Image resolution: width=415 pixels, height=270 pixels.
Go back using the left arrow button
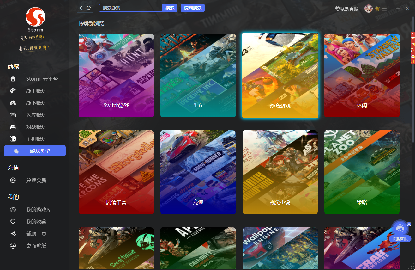click(x=81, y=8)
